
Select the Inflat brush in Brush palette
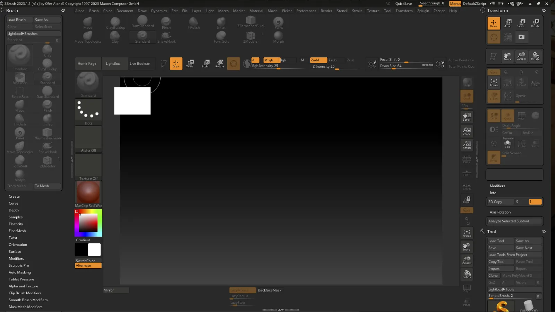pos(48,120)
